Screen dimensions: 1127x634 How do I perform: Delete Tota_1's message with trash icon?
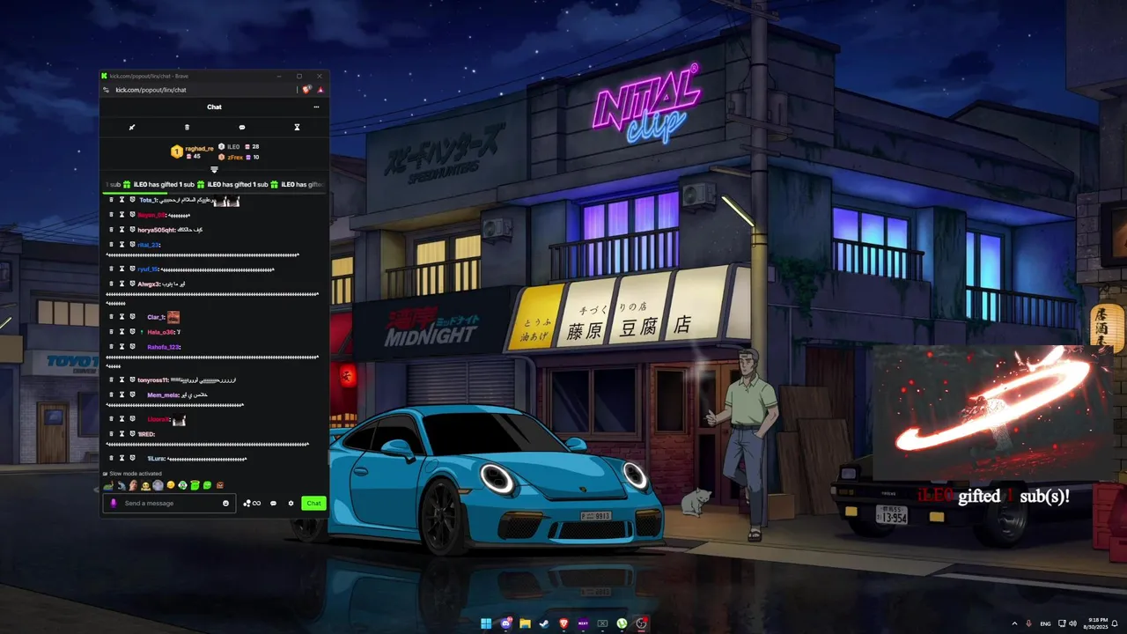click(x=111, y=200)
